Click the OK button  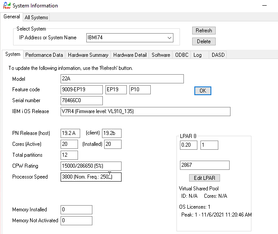point(203,91)
